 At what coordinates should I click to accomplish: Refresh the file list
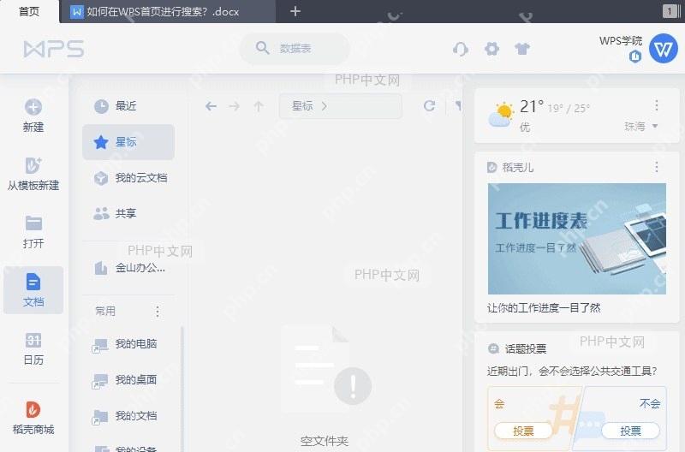pos(430,105)
